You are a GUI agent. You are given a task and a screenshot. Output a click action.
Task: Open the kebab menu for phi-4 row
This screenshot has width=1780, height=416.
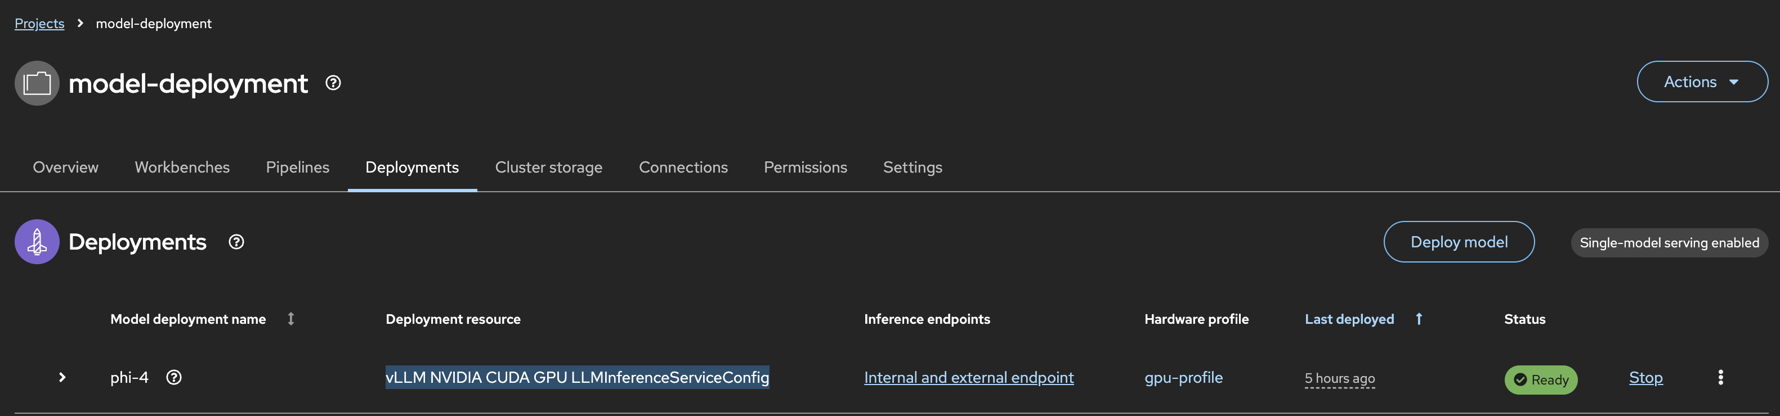(1720, 377)
